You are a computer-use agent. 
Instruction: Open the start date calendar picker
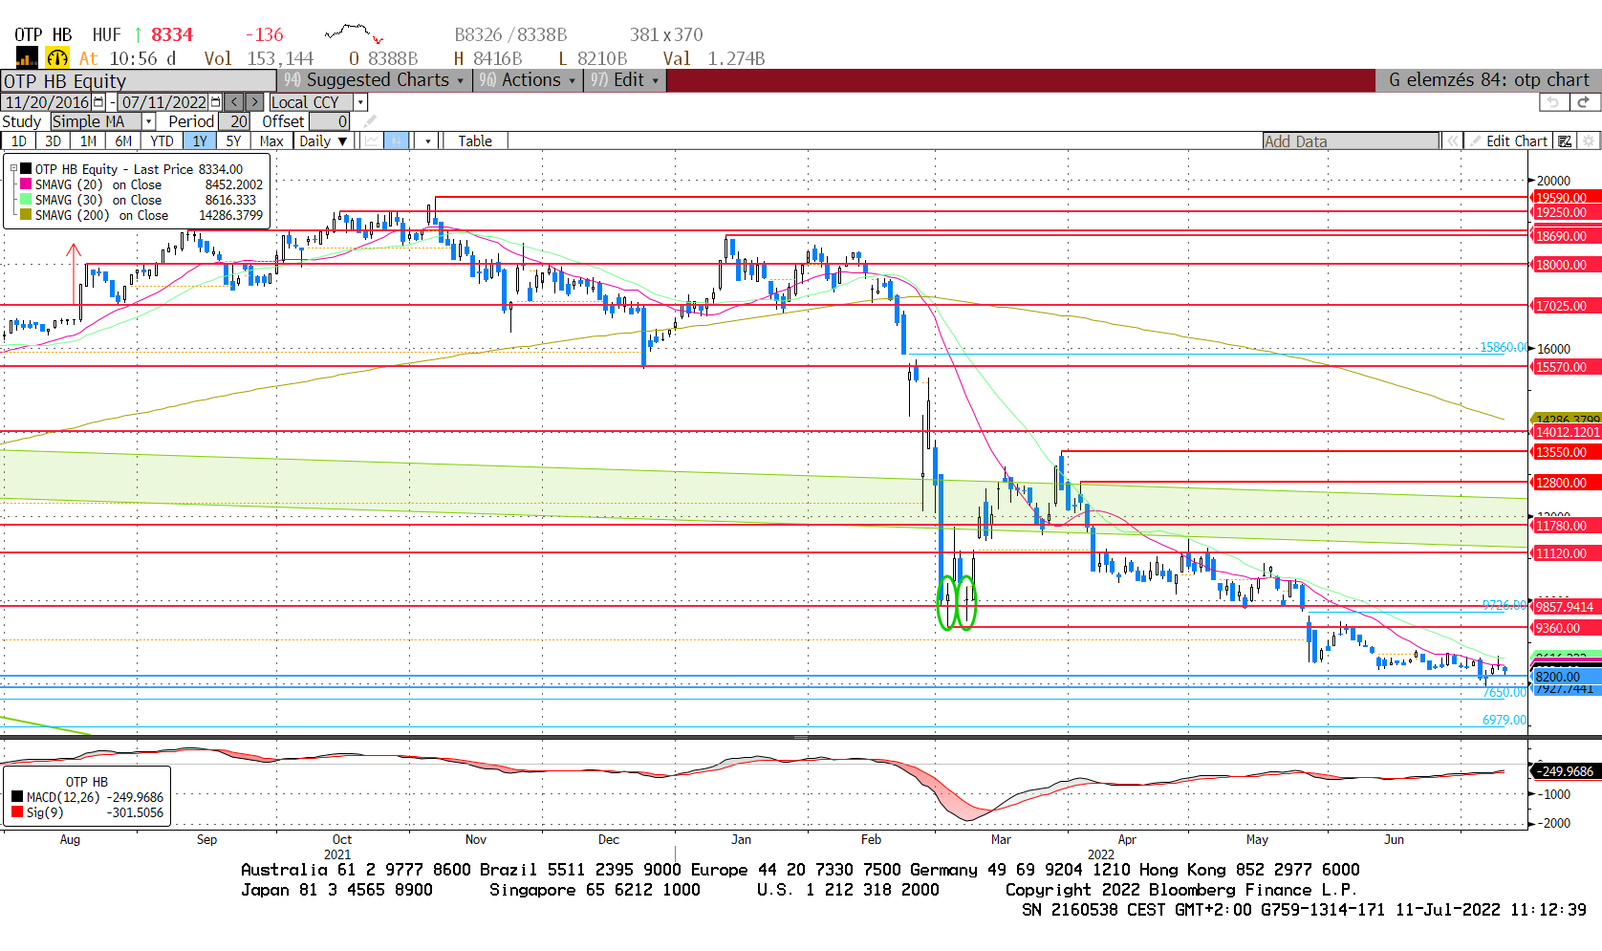pyautogui.click(x=98, y=102)
